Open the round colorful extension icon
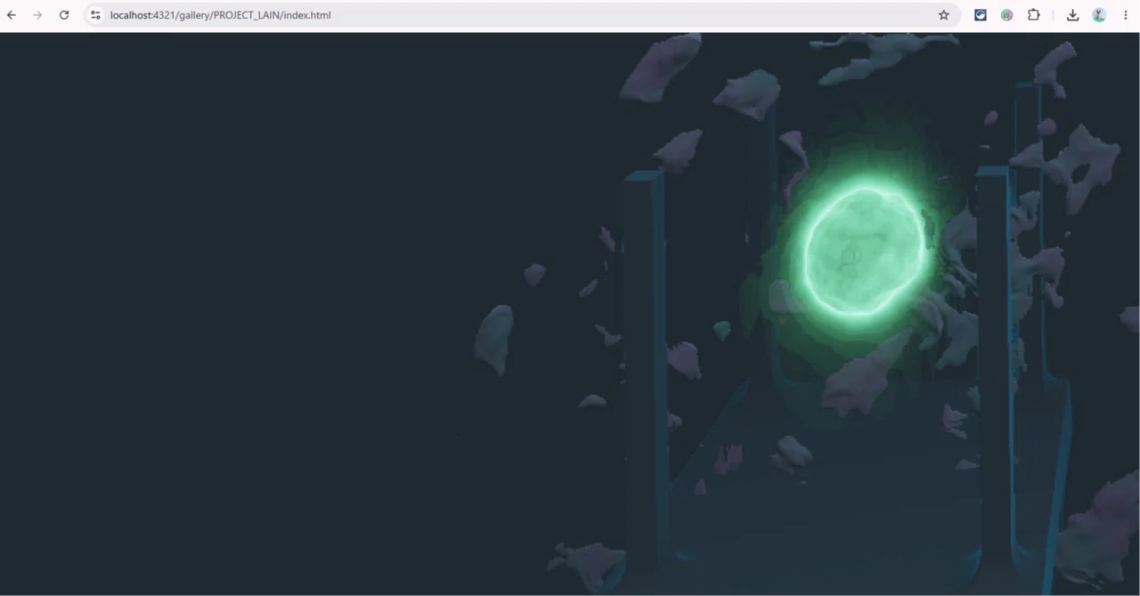Image resolution: width=1140 pixels, height=596 pixels. [1006, 15]
